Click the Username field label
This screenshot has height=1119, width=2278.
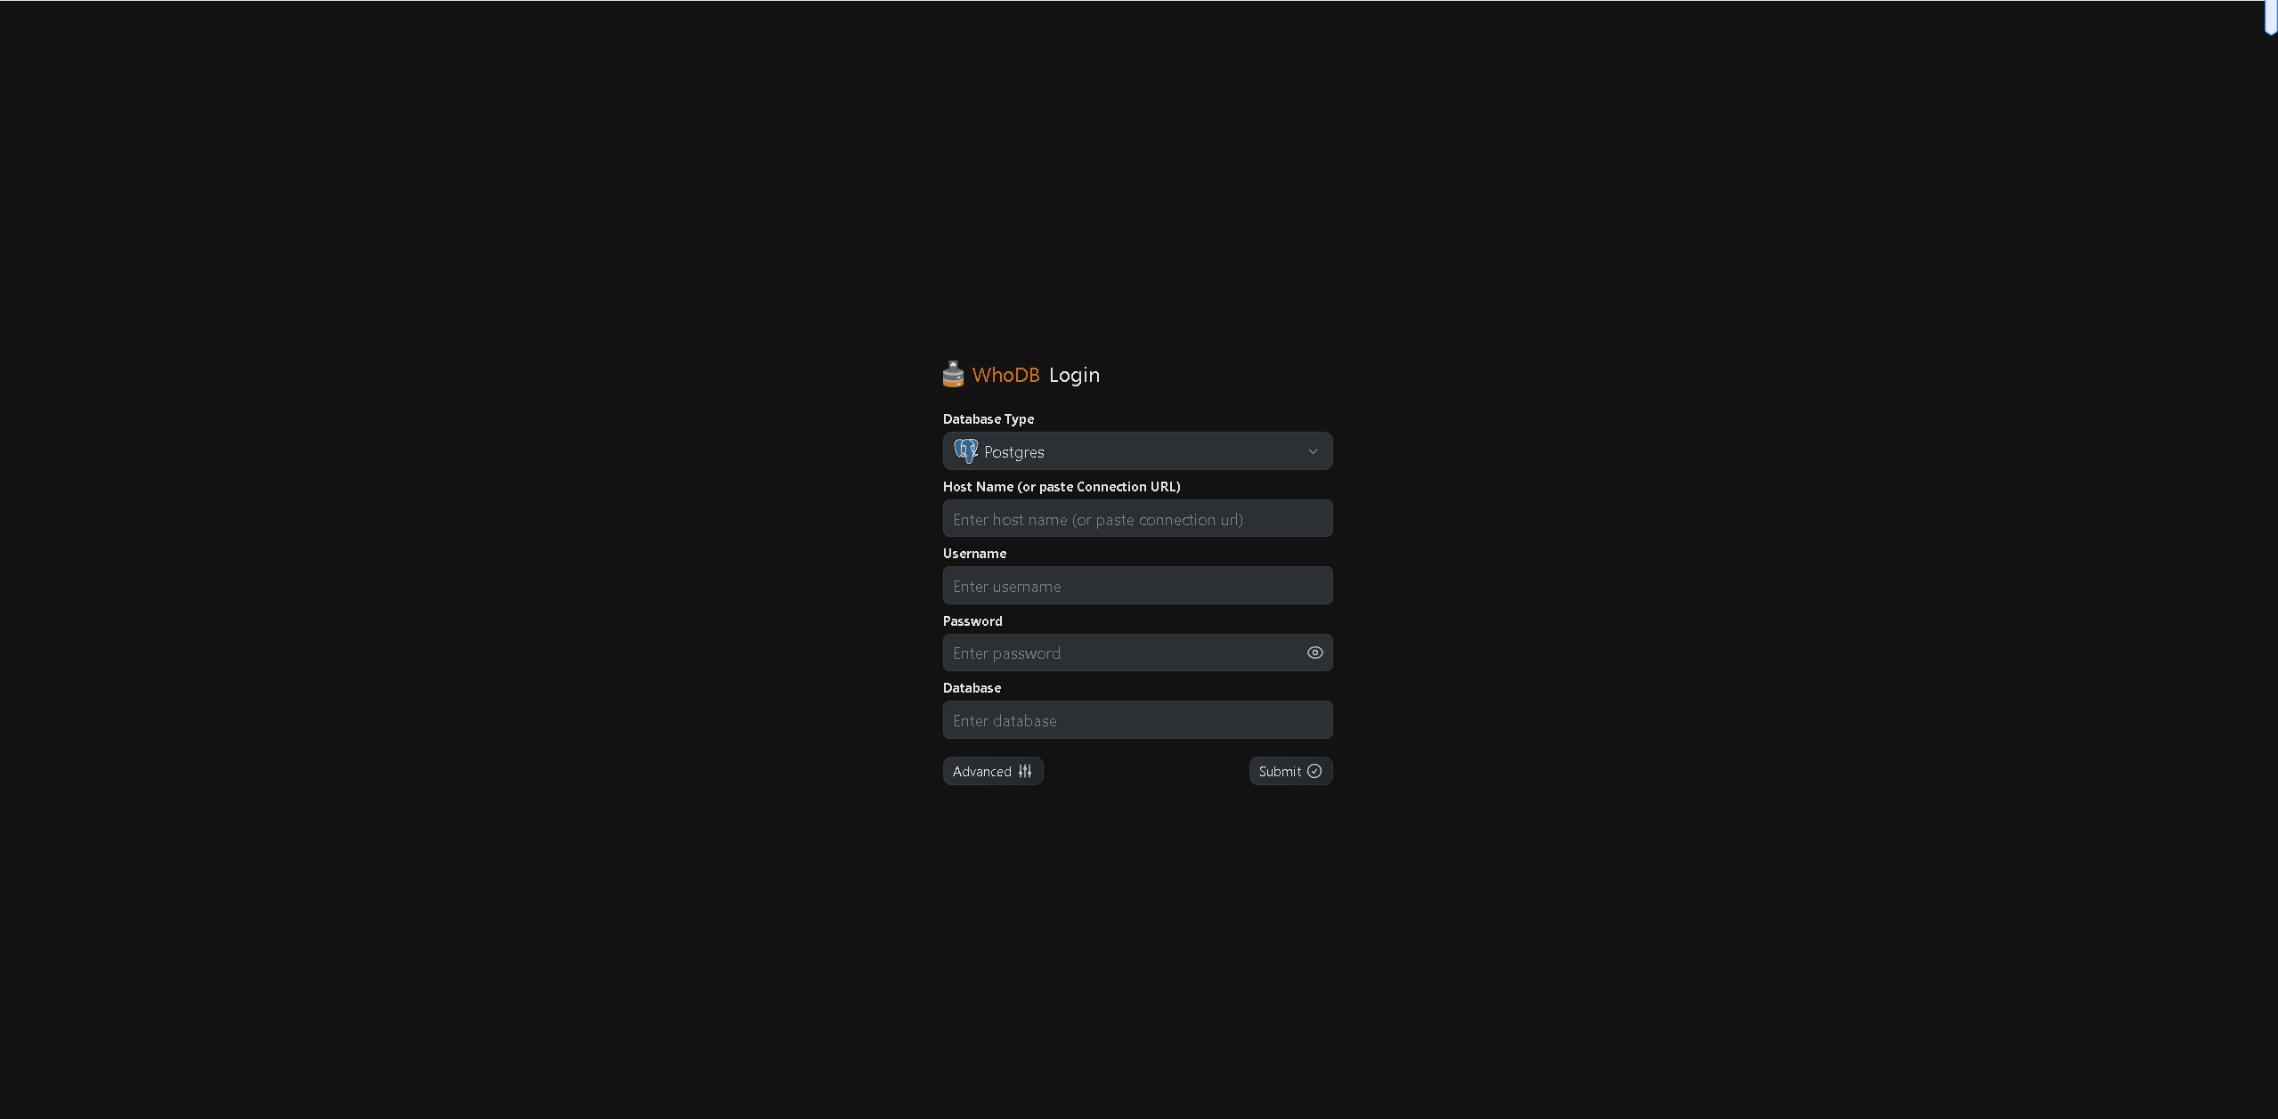(x=974, y=553)
